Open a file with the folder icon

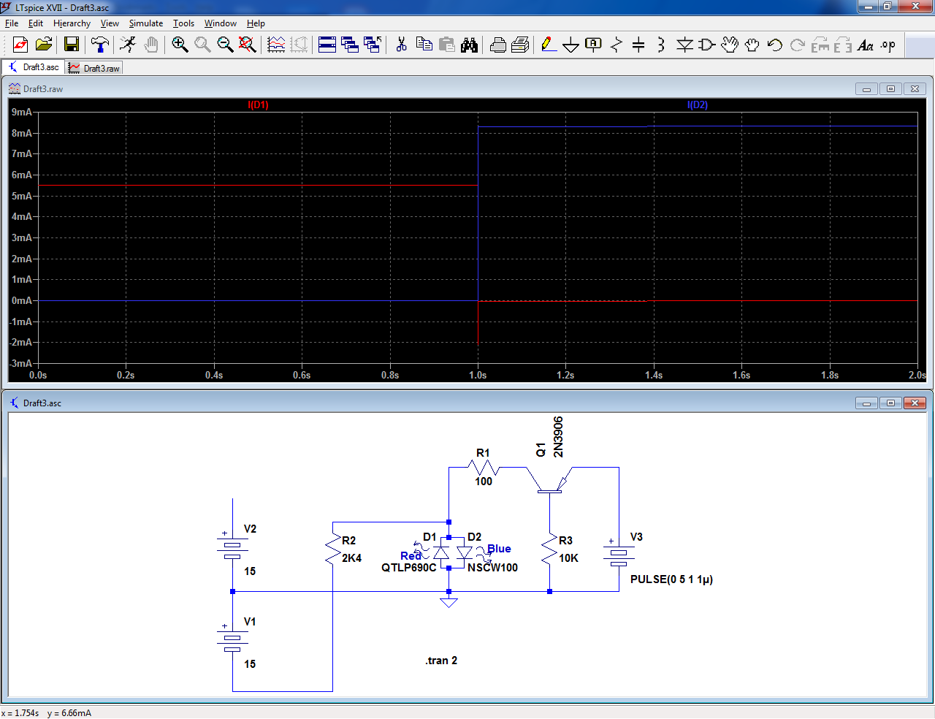tap(44, 45)
